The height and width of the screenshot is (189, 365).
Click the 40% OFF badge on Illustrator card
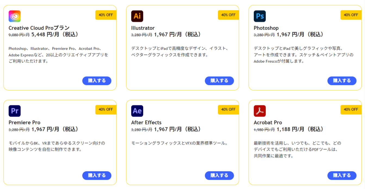(229, 15)
